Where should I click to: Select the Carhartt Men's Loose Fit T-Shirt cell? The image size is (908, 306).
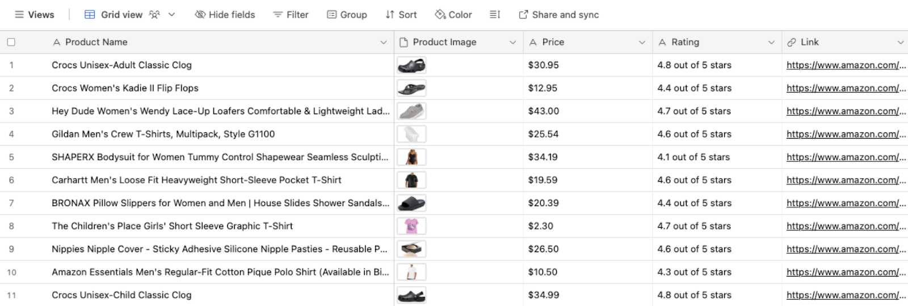220,180
